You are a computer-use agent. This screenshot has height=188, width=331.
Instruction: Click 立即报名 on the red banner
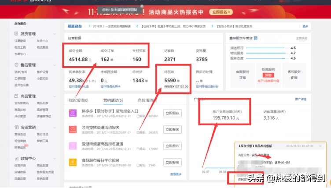click(x=221, y=12)
